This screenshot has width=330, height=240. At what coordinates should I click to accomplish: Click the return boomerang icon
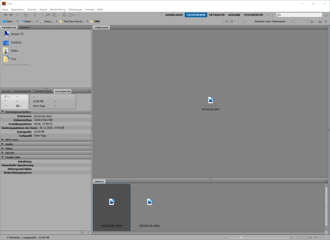click(x=35, y=15)
